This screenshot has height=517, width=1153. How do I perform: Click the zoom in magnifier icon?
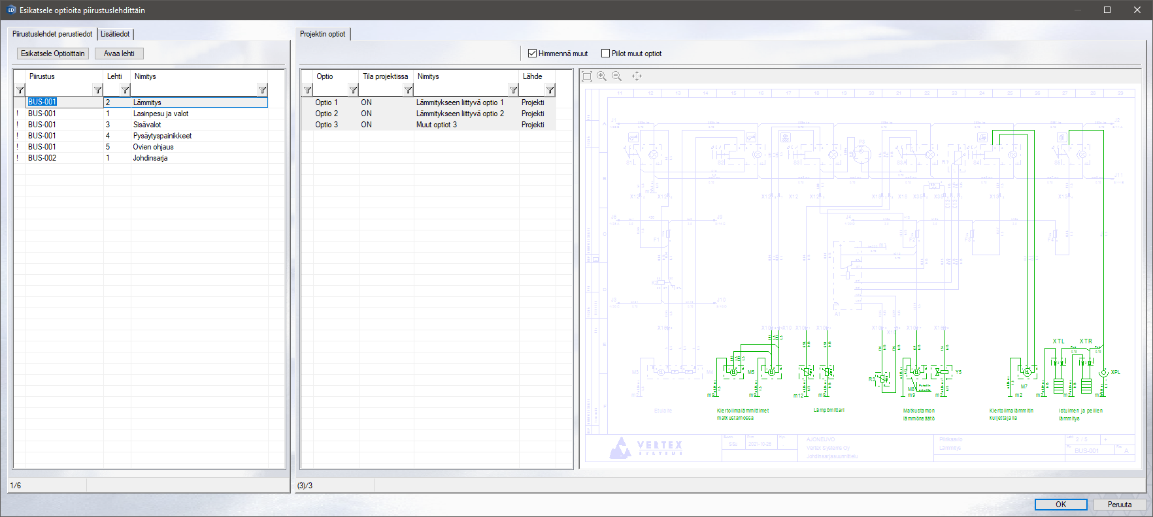(601, 76)
